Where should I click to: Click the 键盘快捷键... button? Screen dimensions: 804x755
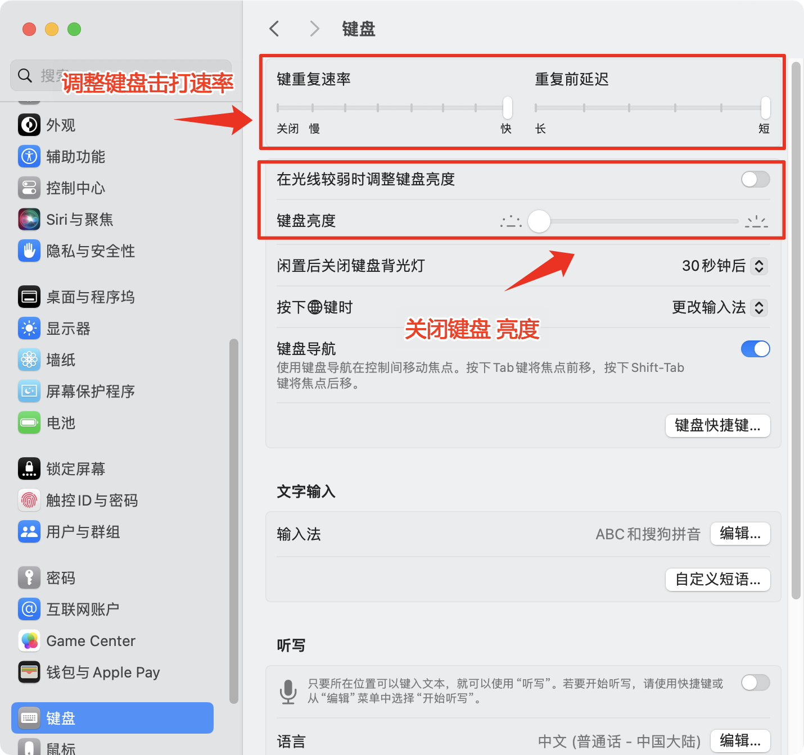pyautogui.click(x=718, y=426)
